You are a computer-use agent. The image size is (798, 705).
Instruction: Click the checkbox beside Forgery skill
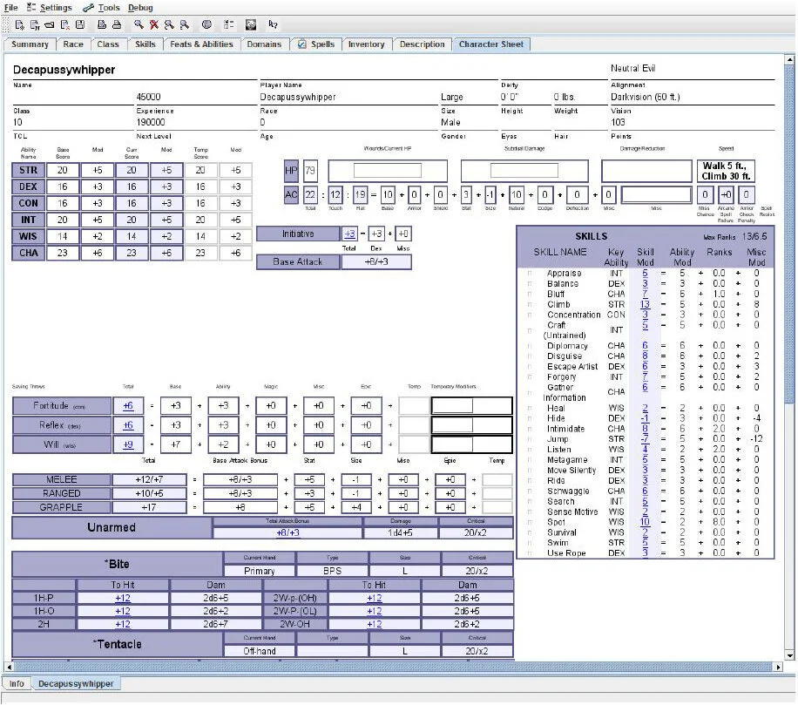(x=530, y=377)
